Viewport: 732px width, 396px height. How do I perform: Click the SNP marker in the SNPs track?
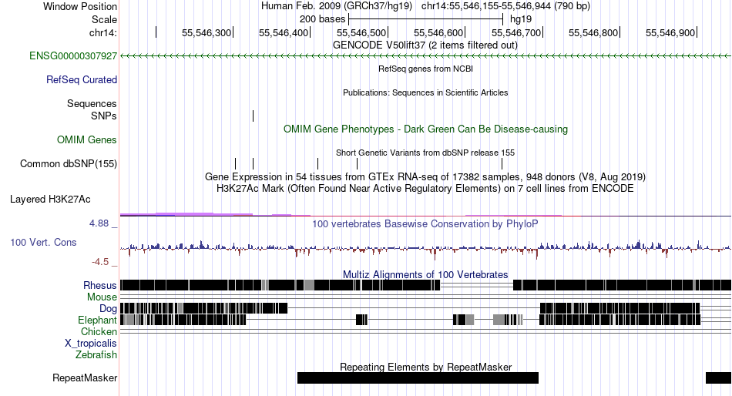click(253, 116)
